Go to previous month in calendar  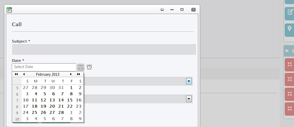[24, 74]
